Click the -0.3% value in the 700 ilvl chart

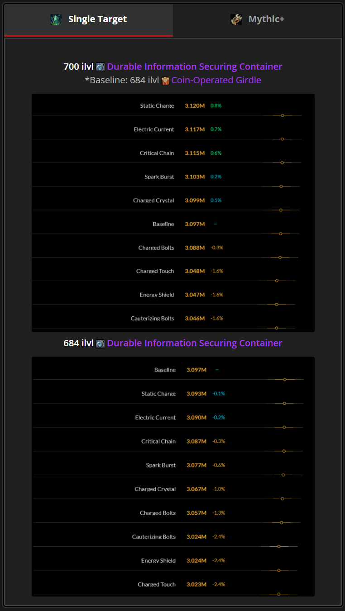point(217,248)
